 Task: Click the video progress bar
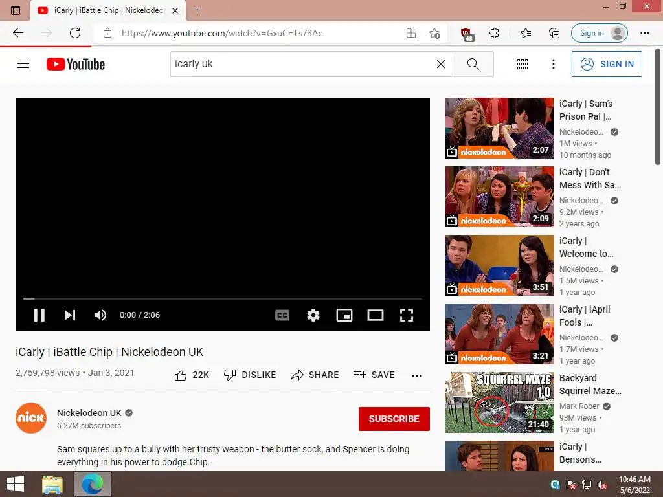(x=223, y=298)
